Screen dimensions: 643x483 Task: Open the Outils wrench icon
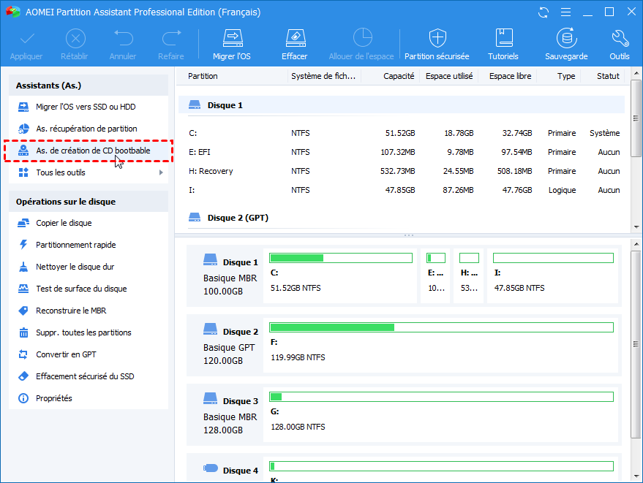619,38
